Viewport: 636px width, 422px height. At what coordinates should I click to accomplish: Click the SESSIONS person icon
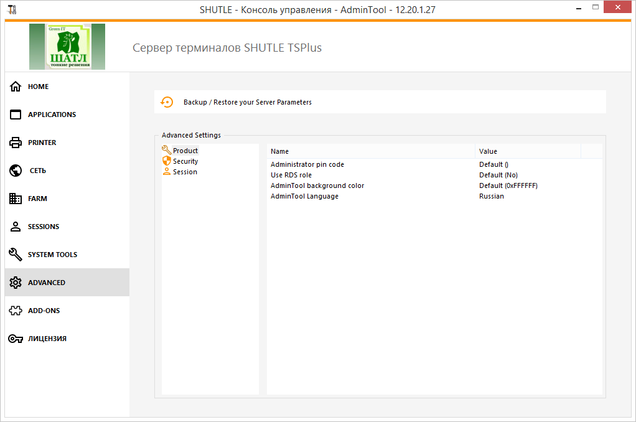(x=16, y=227)
